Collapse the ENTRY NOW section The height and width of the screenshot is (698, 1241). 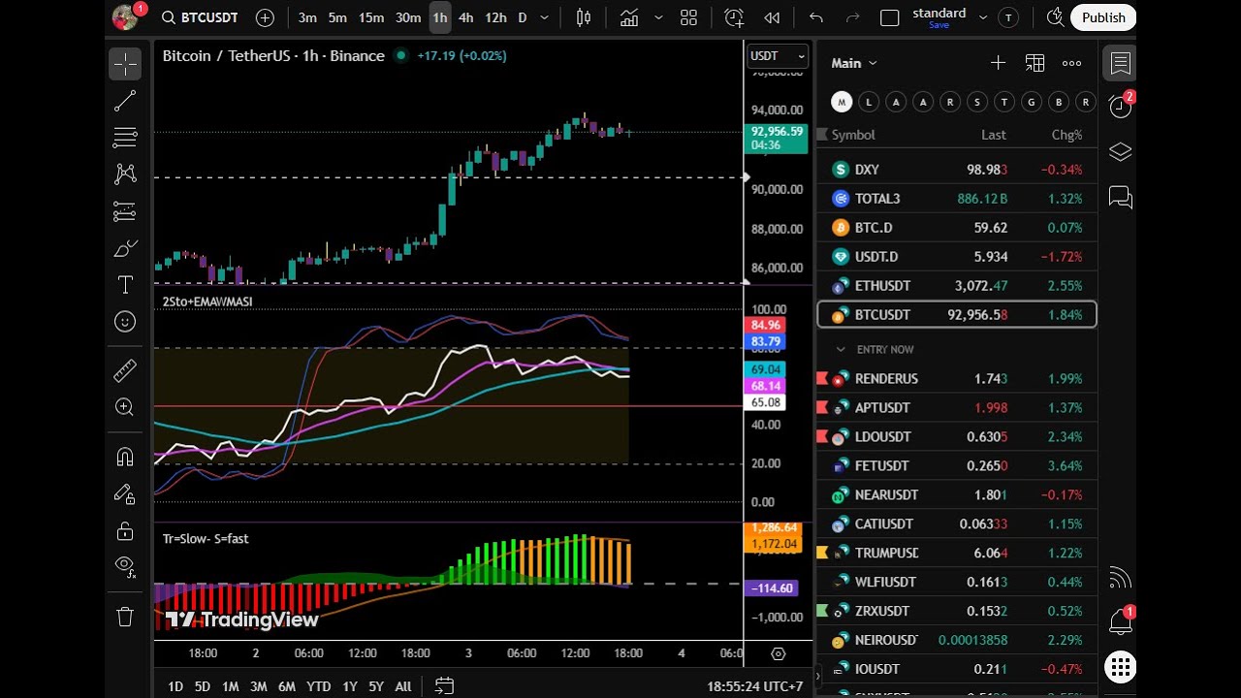pos(841,349)
